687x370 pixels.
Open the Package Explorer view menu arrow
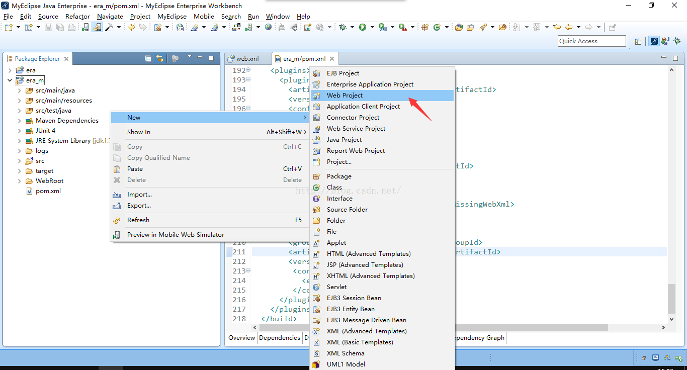189,57
